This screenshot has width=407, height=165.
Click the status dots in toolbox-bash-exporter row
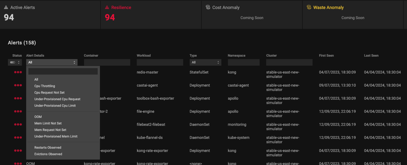coord(18,99)
